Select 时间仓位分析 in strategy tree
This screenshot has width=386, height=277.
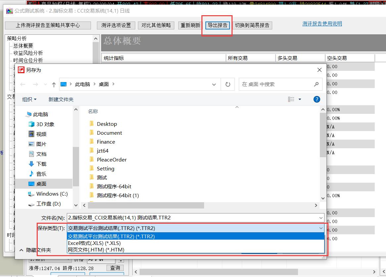[x=28, y=61]
